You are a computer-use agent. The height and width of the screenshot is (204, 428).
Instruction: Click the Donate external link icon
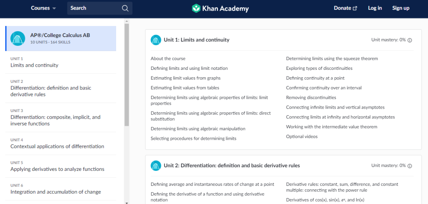[355, 8]
